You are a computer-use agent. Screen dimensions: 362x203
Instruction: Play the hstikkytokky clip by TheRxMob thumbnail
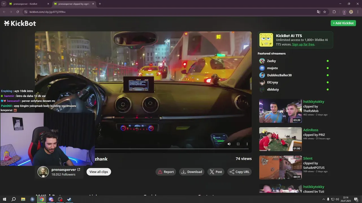(x=281, y=111)
